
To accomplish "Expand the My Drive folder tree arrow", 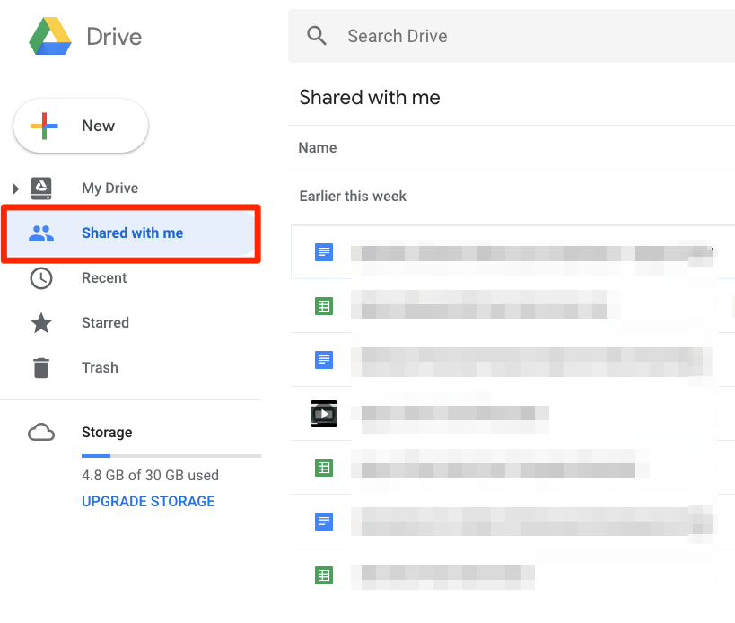I will [16, 189].
